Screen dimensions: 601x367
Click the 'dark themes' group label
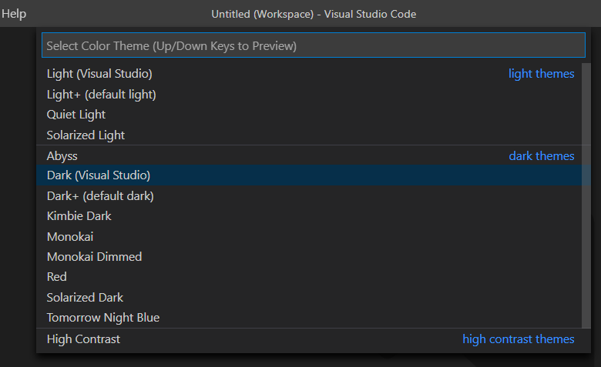click(541, 155)
